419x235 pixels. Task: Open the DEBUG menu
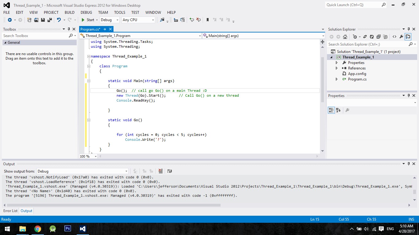click(86, 13)
